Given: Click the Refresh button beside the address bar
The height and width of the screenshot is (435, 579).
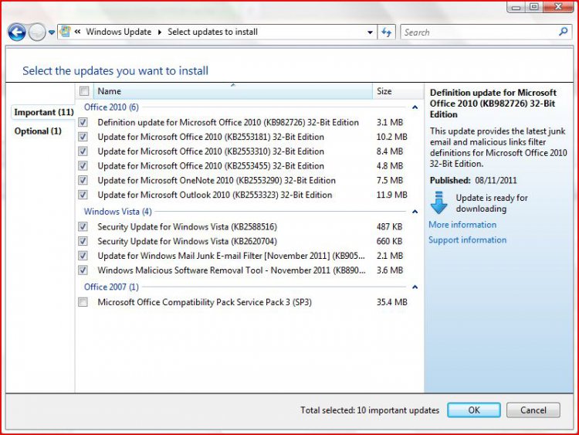Looking at the screenshot, I should pyautogui.click(x=386, y=32).
